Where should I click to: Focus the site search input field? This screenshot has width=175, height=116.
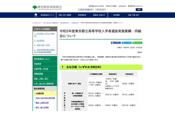point(121,10)
